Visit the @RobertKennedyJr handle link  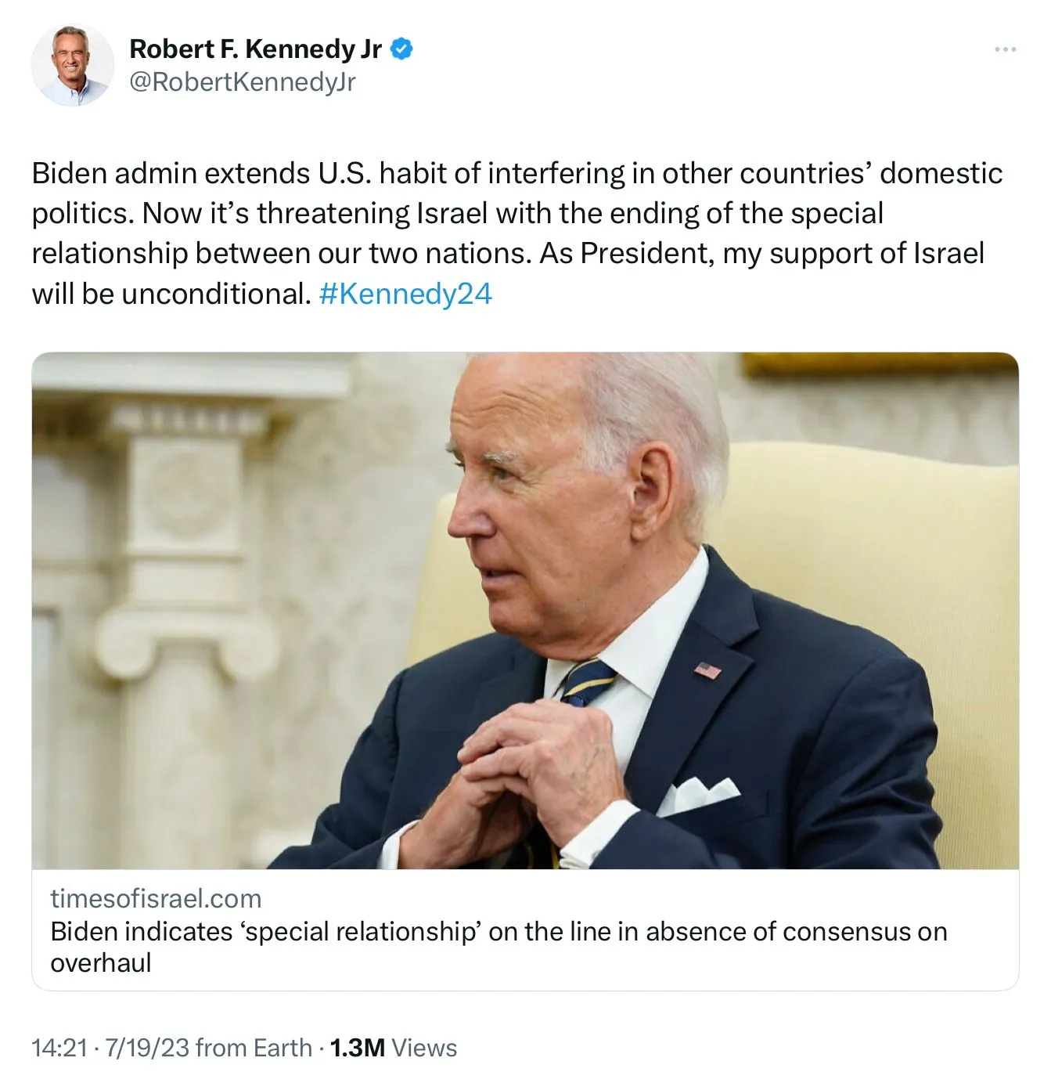[x=242, y=81]
